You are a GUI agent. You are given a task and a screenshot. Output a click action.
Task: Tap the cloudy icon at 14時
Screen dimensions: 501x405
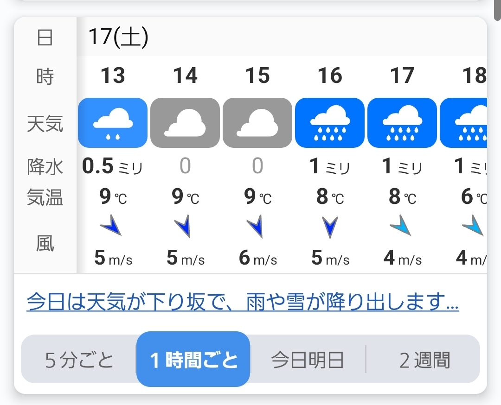185,123
